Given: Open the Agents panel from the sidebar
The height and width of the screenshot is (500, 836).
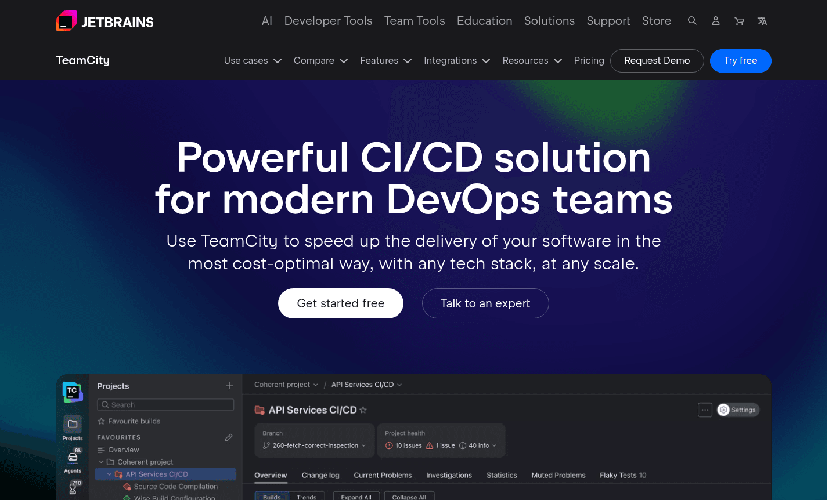Looking at the screenshot, I should click(x=72, y=458).
